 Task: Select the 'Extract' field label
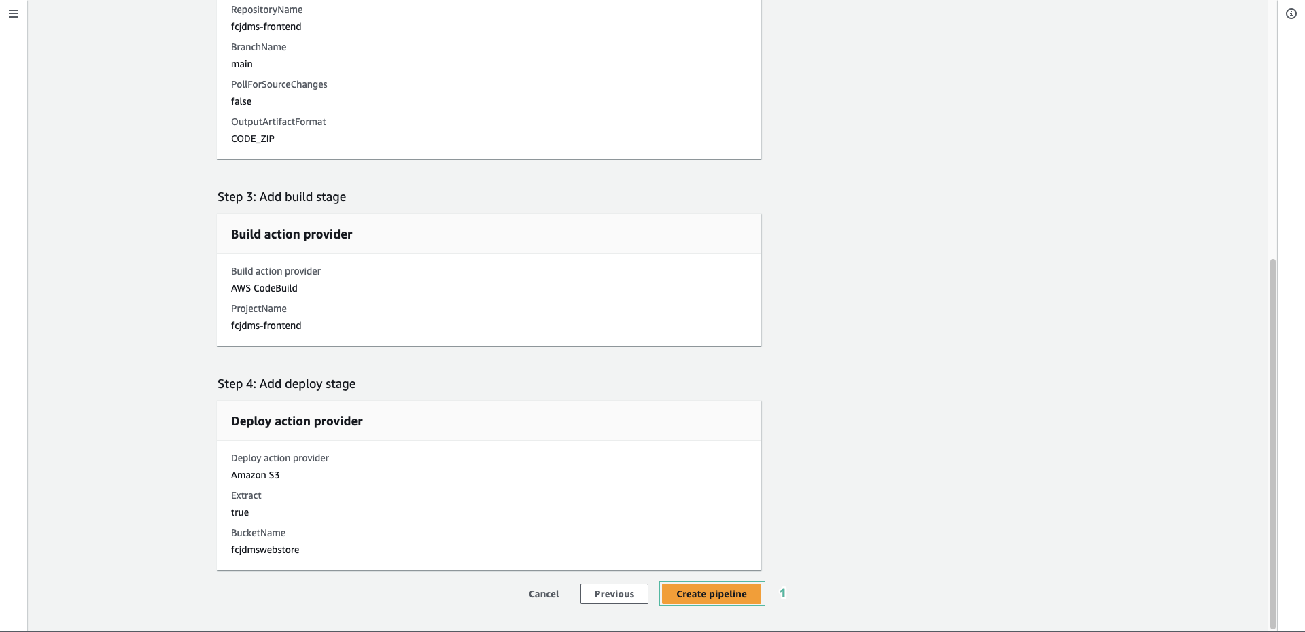coord(246,495)
